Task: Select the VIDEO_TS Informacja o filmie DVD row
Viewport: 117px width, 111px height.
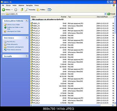Action: (72, 26)
